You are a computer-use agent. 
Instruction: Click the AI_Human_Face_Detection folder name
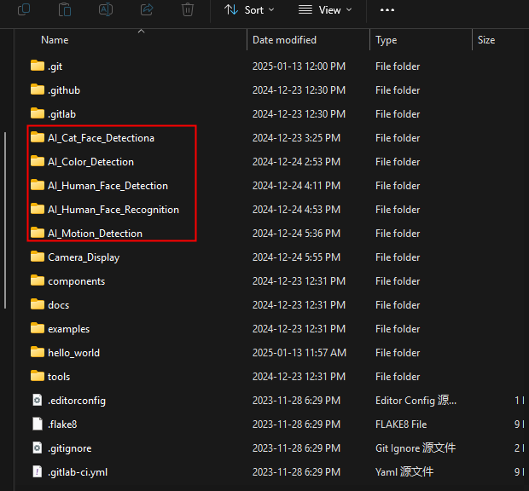coord(108,186)
